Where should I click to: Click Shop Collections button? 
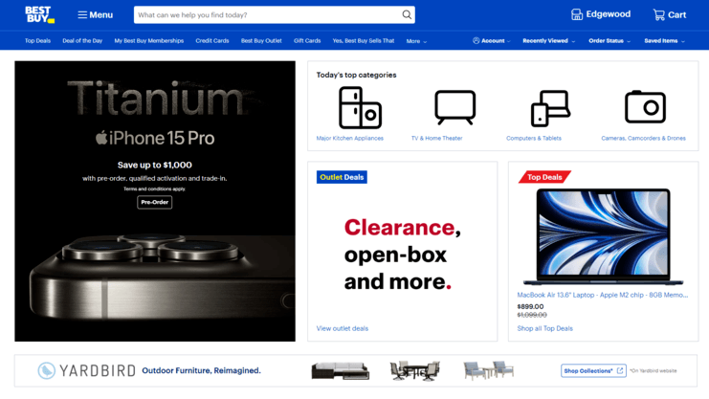[593, 370]
